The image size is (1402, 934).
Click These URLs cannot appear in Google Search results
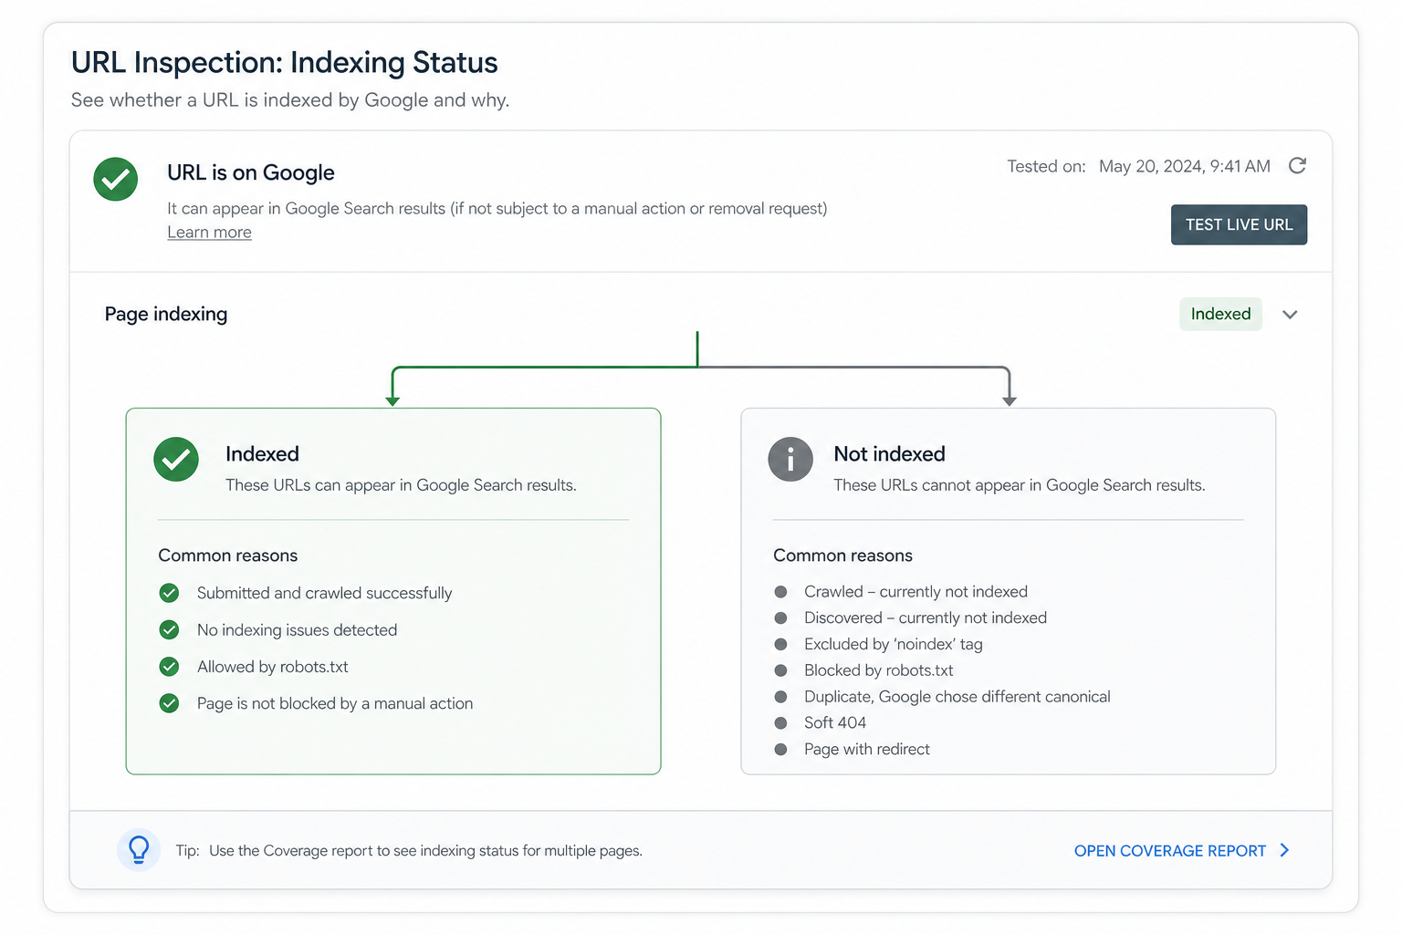point(1020,485)
